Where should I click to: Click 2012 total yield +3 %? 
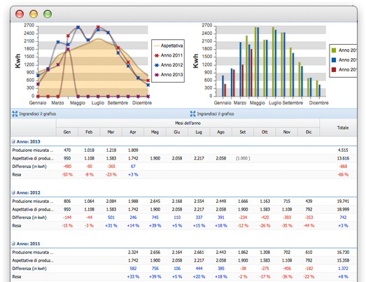tap(343, 226)
